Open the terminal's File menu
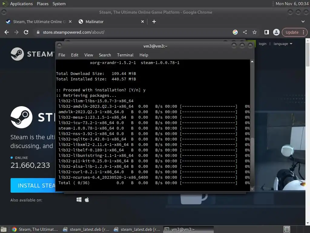The width and height of the screenshot is (310, 233). 62,55
